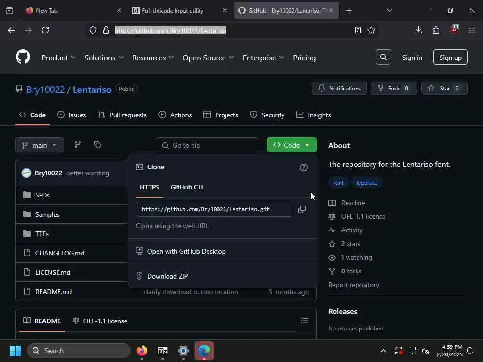The image size is (483, 362).
Task: Star the Lentariso repository
Action: pos(444,88)
